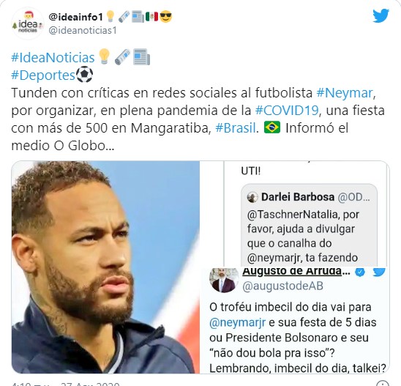This screenshot has width=401, height=386.
Task: Click Augusto de Arruda's profile picture
Action: (224, 280)
